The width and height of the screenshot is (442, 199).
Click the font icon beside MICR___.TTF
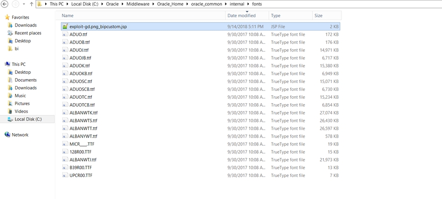tap(65, 144)
